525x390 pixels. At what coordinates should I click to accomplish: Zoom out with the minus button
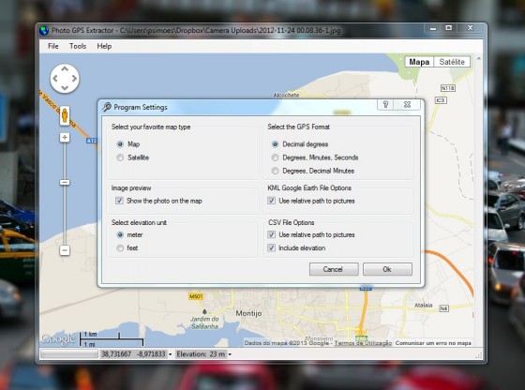(65, 250)
